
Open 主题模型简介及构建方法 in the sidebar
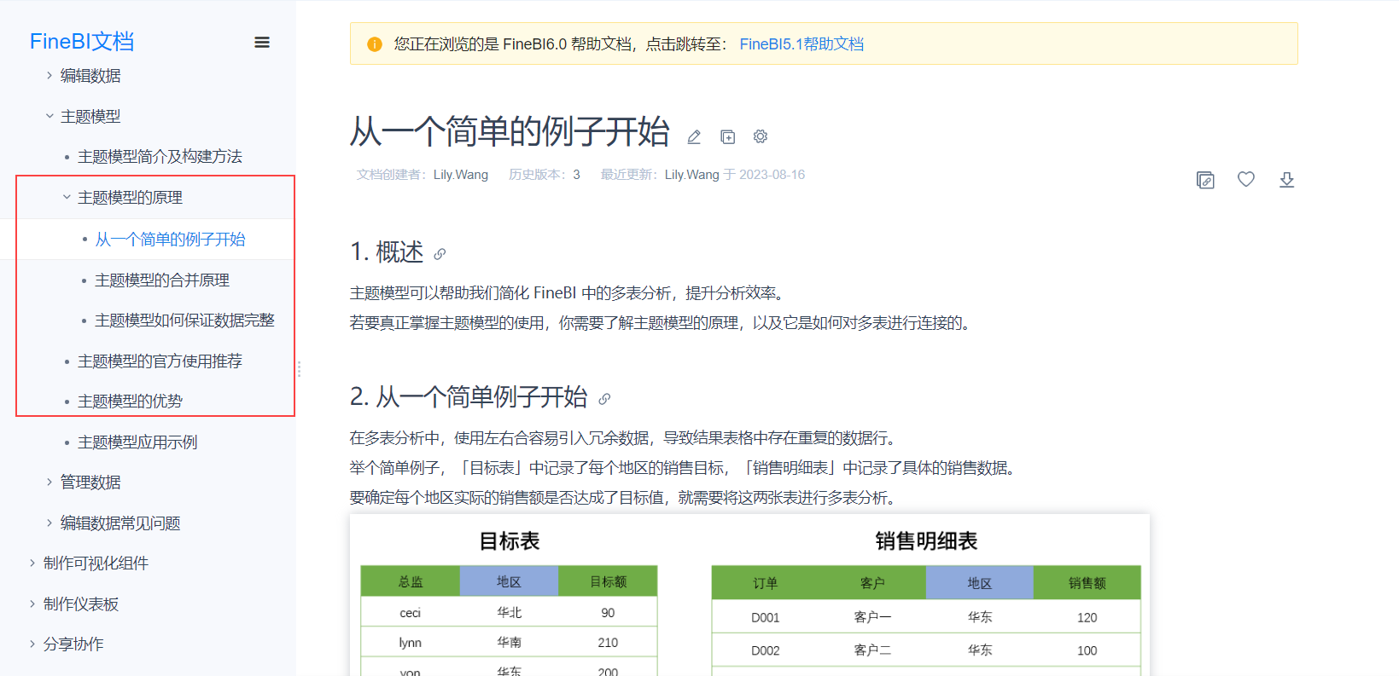click(160, 157)
